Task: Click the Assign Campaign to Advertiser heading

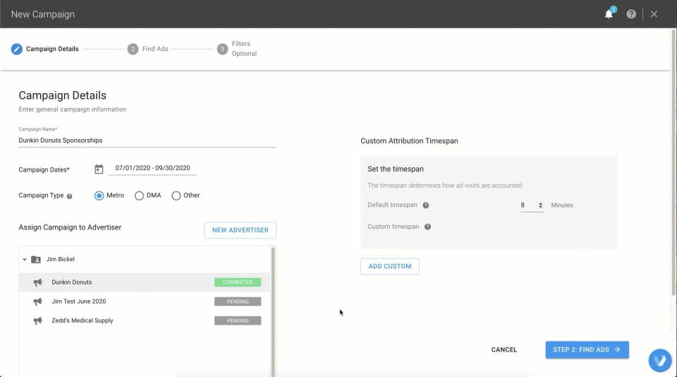Action: coord(70,227)
